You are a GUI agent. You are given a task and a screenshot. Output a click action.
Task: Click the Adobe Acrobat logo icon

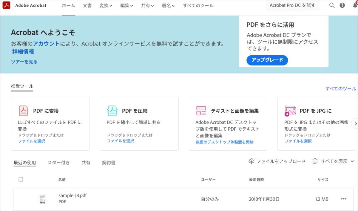tap(6, 5)
